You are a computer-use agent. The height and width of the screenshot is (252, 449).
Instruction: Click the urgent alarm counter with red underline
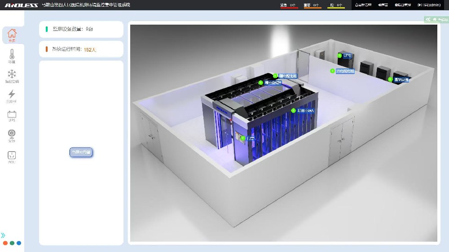289,5
